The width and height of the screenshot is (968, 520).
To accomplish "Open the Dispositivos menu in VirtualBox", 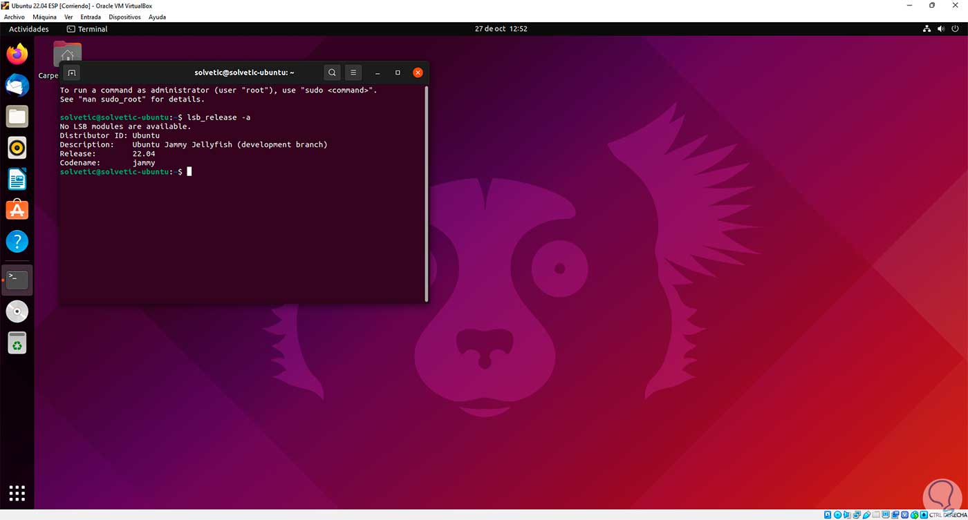I will (124, 17).
